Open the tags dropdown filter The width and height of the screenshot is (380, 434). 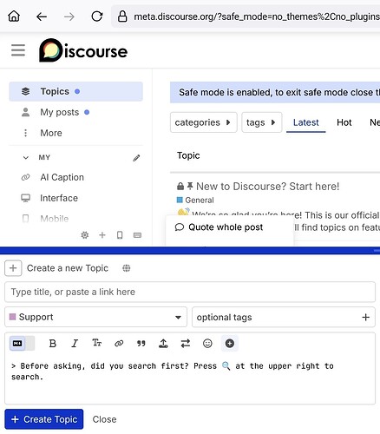262,122
